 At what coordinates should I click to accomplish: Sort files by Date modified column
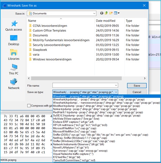109,20
